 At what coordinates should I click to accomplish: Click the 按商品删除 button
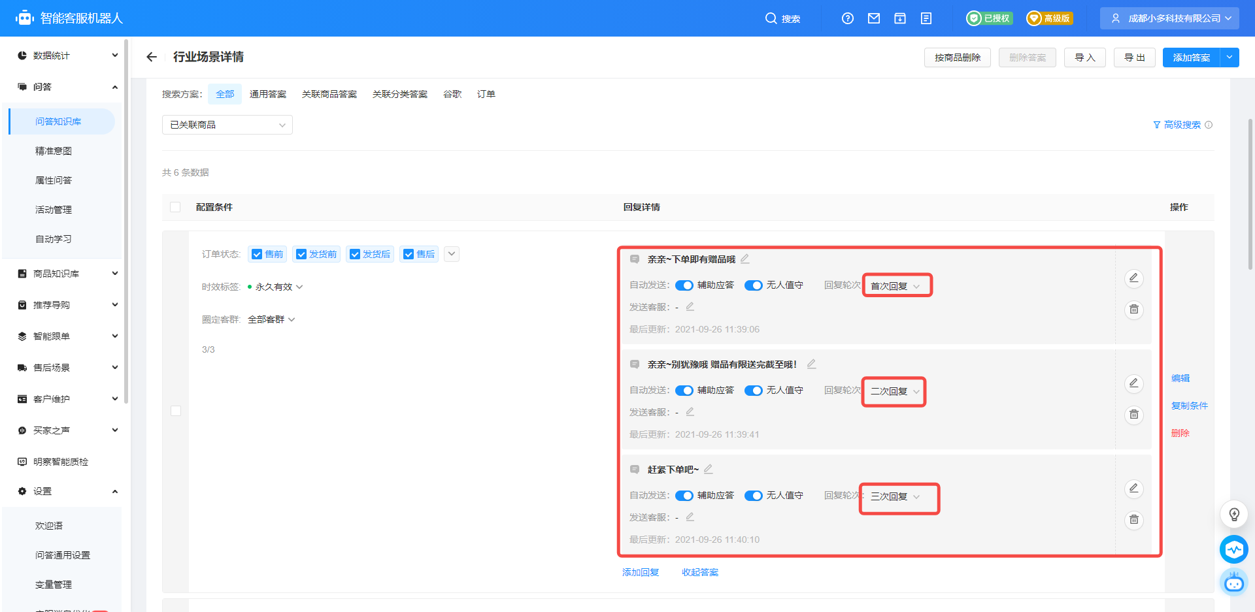(958, 57)
